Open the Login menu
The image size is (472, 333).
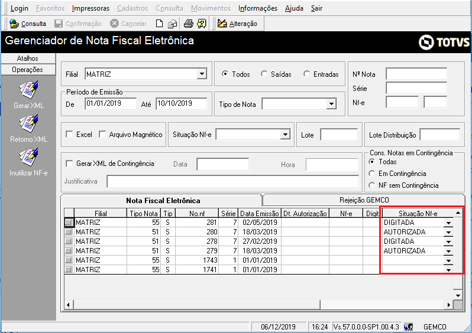20,8
